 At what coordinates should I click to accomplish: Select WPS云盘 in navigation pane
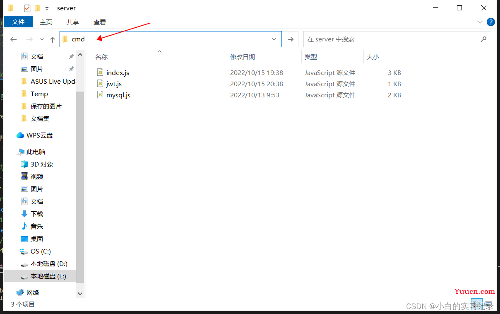point(39,135)
